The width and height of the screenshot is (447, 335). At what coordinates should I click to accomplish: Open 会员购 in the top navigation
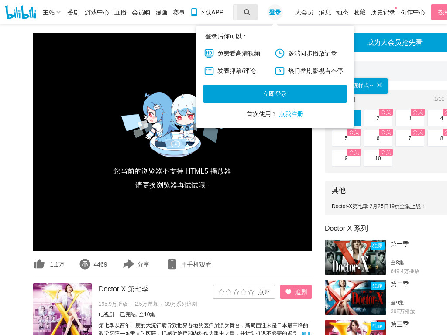click(141, 12)
